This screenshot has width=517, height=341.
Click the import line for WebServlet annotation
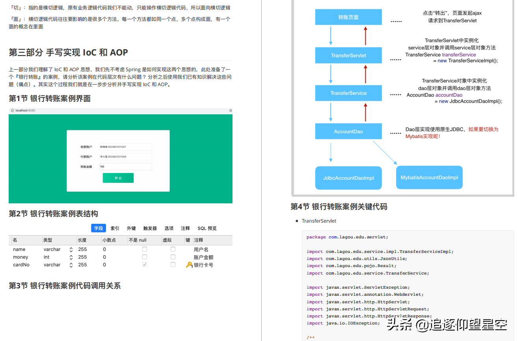pos(365,294)
